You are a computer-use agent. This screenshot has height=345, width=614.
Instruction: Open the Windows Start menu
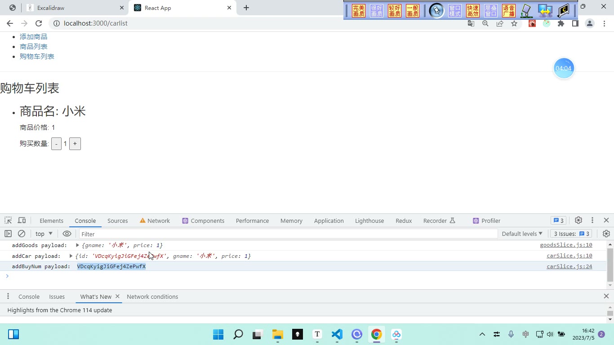tap(218, 334)
